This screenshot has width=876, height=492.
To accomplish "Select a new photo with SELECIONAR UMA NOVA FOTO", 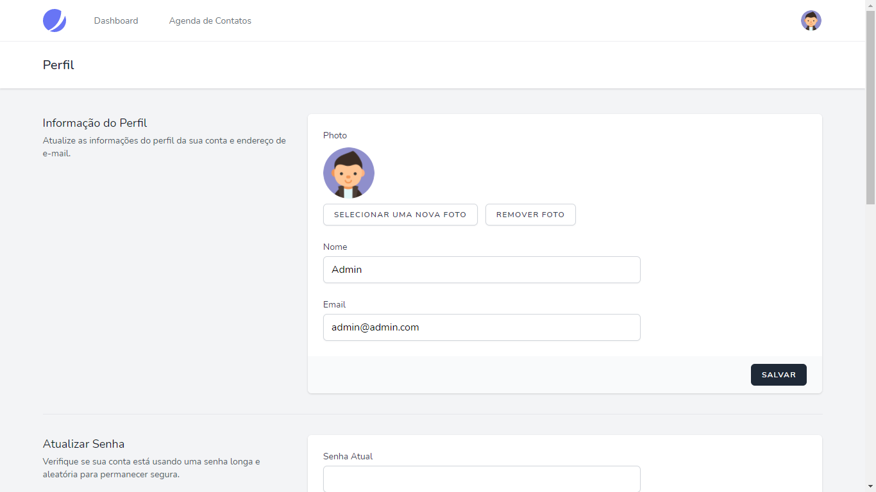I will [x=400, y=215].
